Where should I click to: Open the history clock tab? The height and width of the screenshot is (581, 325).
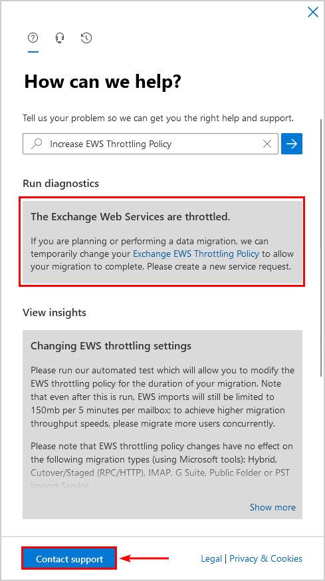point(86,38)
